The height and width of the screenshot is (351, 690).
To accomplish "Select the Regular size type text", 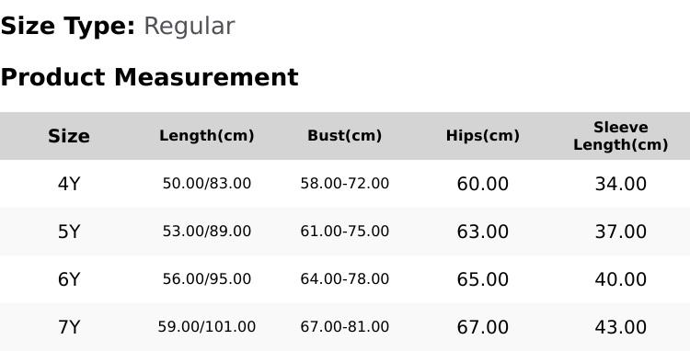I will tap(190, 27).
